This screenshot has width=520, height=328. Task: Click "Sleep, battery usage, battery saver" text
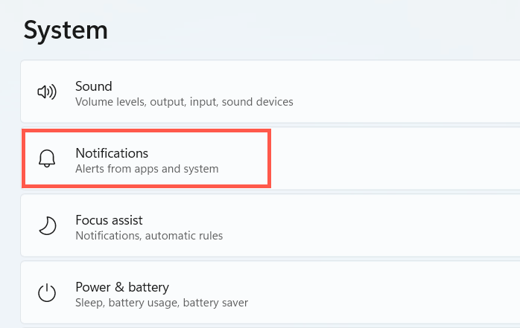pyautogui.click(x=162, y=303)
